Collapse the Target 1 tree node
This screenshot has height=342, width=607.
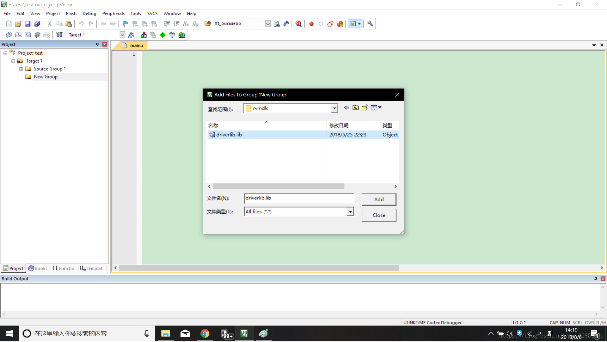(13, 61)
